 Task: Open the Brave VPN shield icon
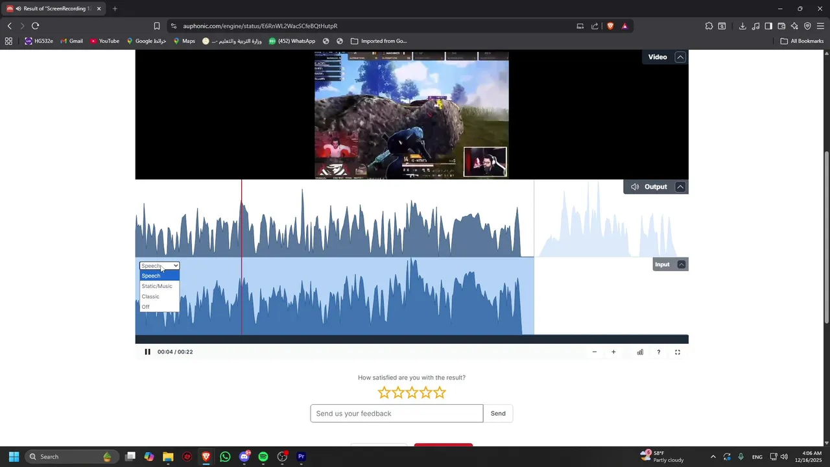point(807,26)
